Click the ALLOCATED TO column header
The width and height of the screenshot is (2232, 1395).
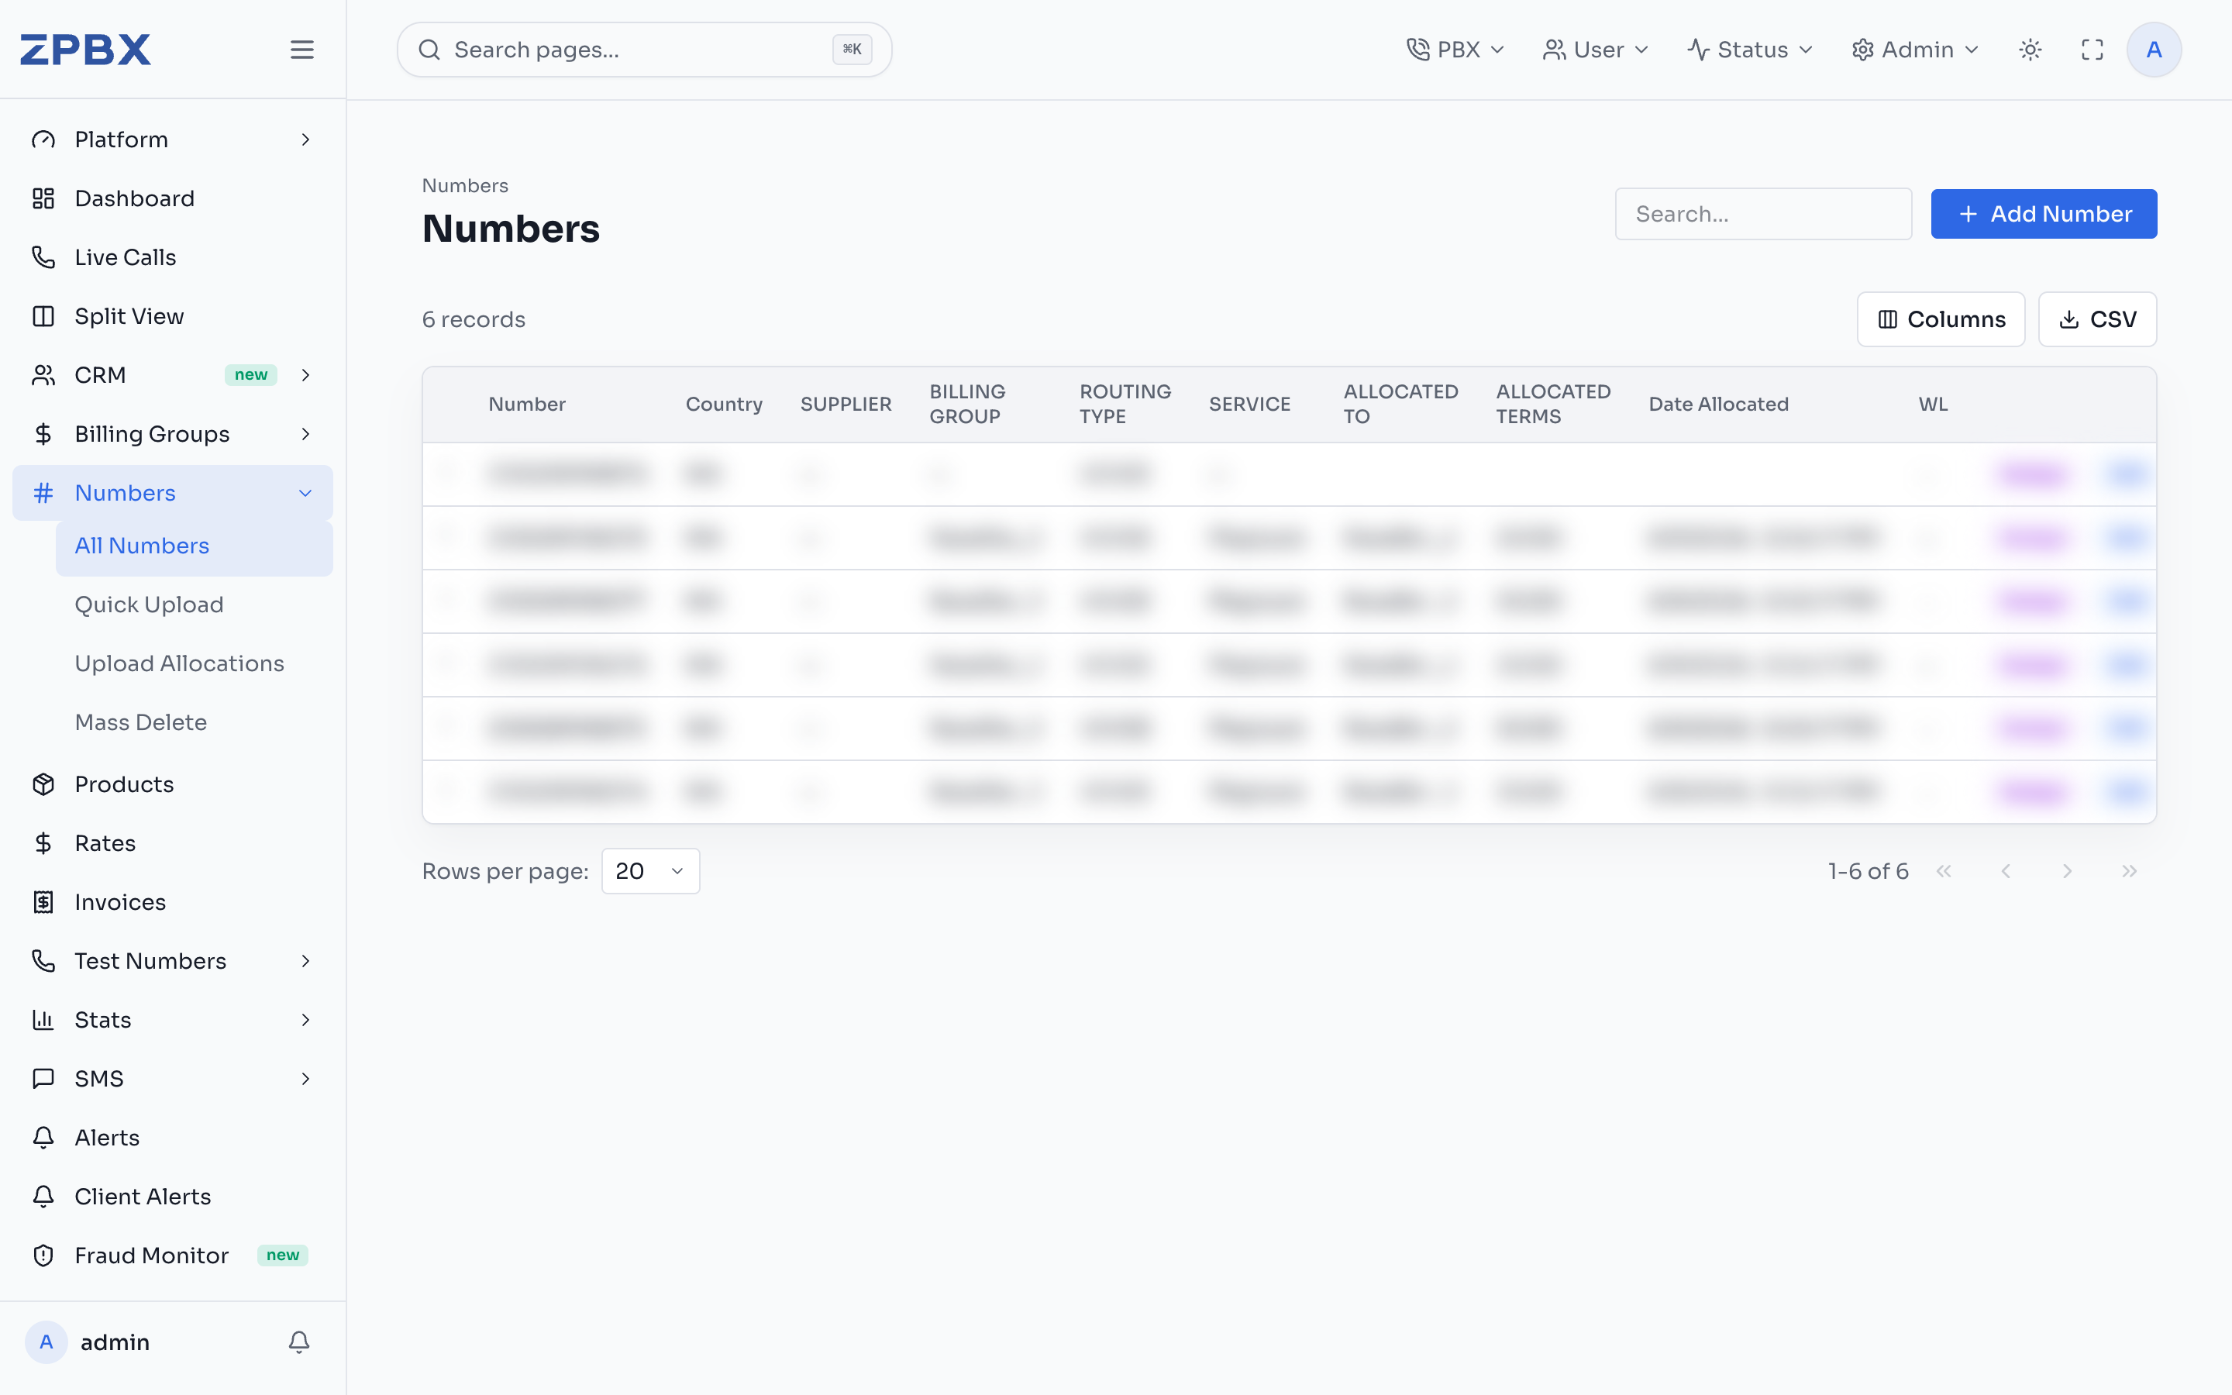pos(1400,404)
